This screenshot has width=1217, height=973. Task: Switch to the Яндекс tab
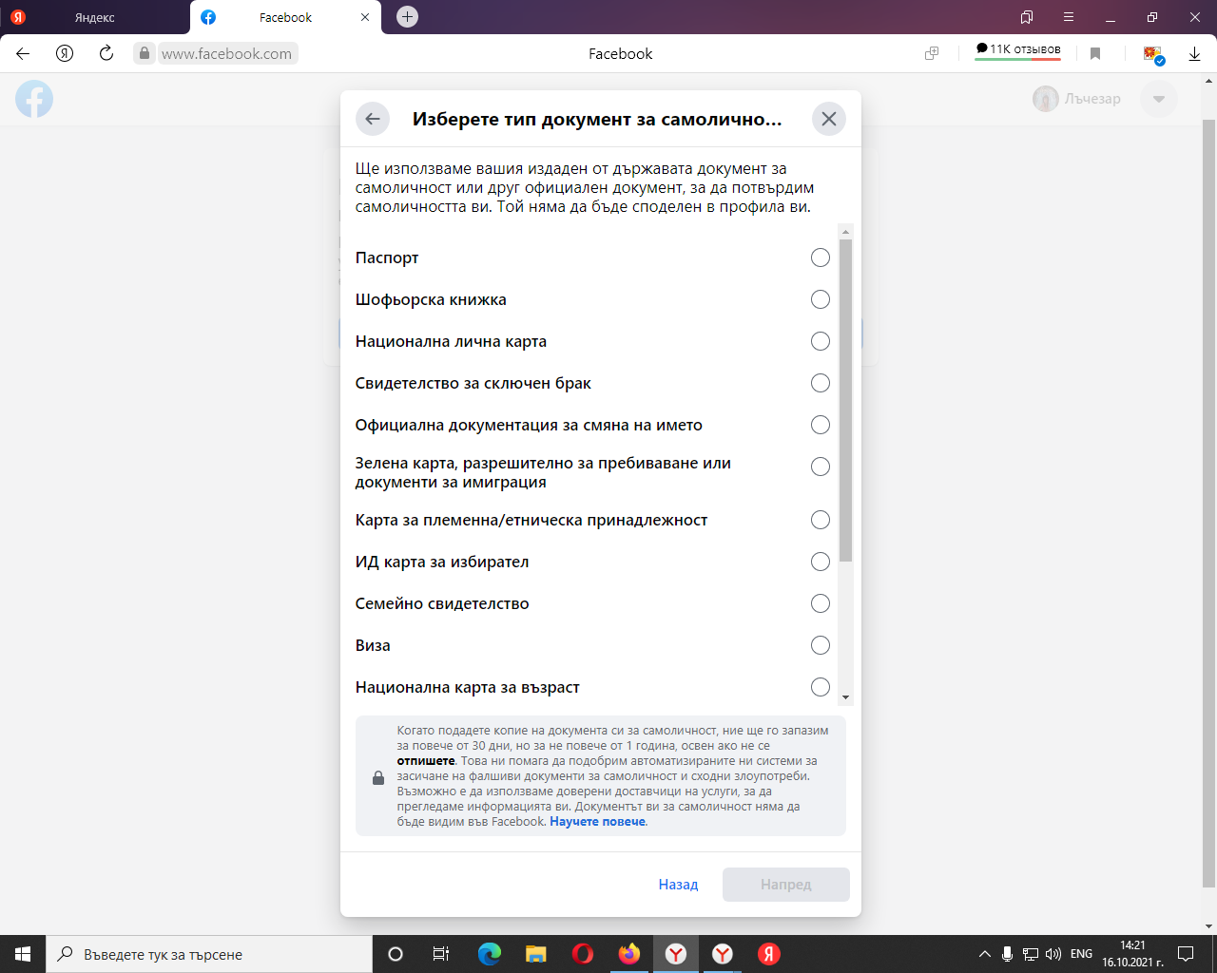95,17
